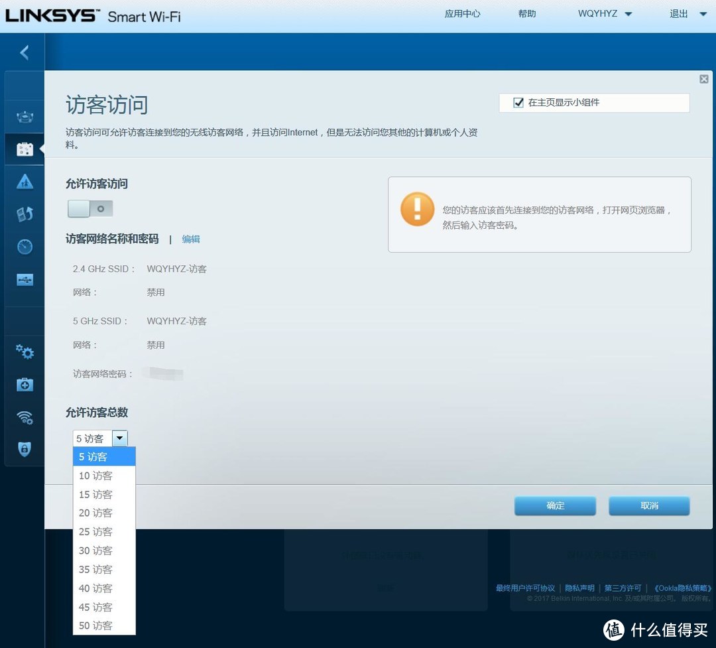716x648 pixels.
Task: Launch the Speed Test gauge icon
Action: tap(25, 246)
